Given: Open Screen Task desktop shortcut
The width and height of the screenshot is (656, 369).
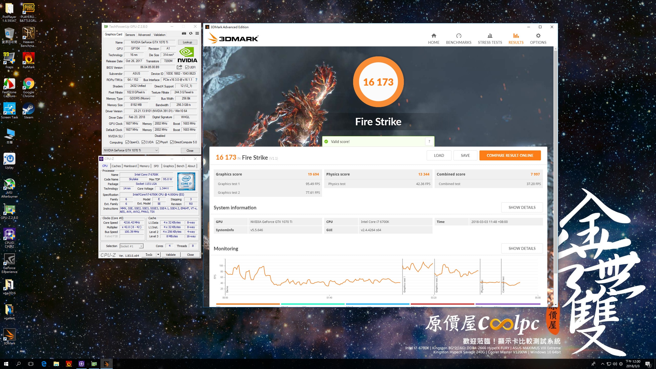Looking at the screenshot, I should coord(9,111).
